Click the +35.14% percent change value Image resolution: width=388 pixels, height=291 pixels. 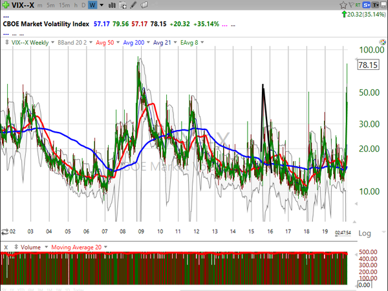click(x=206, y=24)
